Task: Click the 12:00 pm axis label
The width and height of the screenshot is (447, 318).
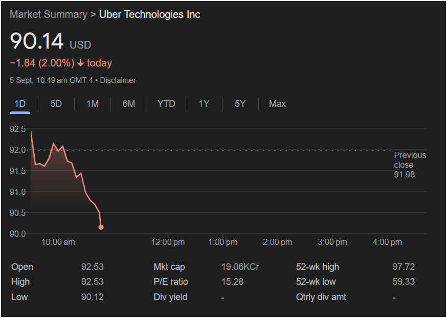Action: pos(168,242)
